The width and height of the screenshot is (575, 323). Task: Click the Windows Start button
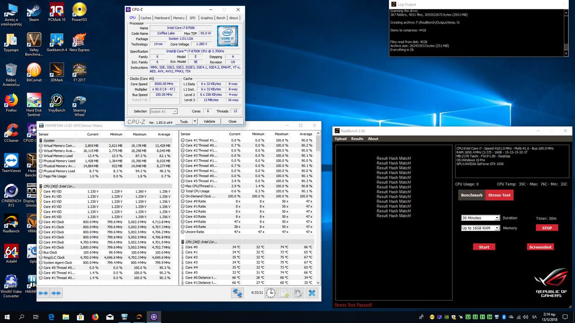pyautogui.click(x=7, y=317)
